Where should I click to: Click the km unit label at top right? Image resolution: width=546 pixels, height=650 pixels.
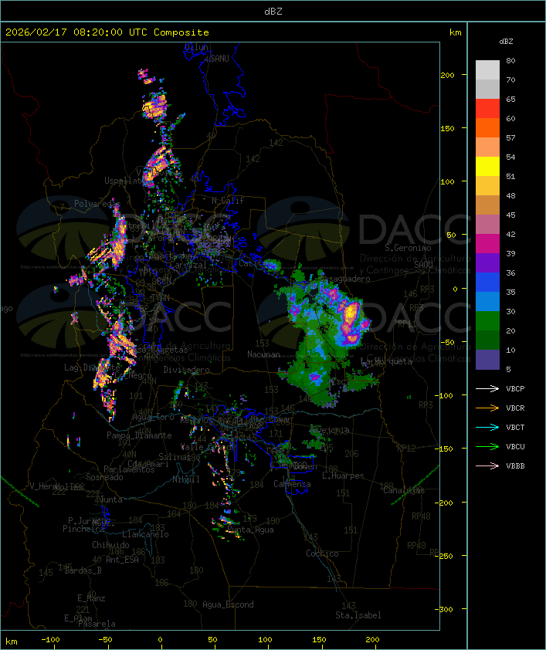[455, 32]
